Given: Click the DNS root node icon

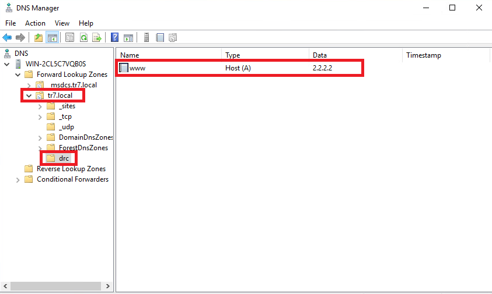Looking at the screenshot, I should [7, 53].
